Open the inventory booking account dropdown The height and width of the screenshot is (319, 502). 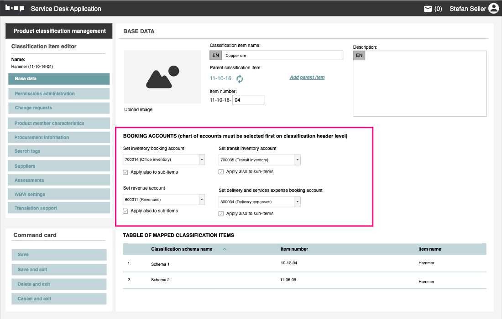[x=202, y=159]
